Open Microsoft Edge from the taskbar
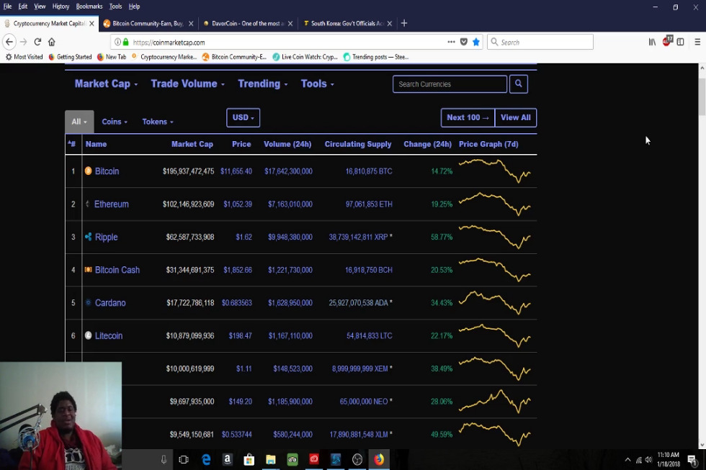The image size is (706, 470). [206, 459]
